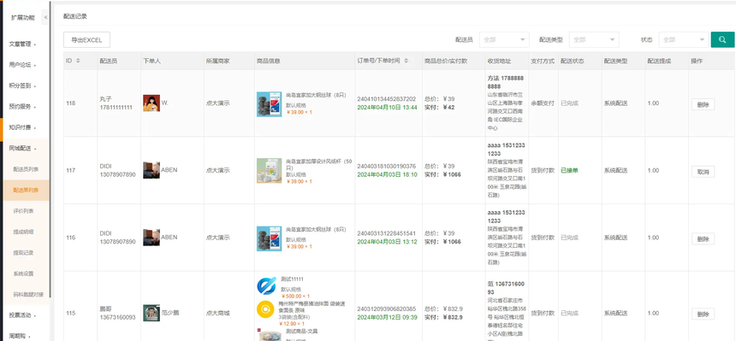Click order number 240403131228451541
This screenshot has height=341, width=736.
point(387,233)
